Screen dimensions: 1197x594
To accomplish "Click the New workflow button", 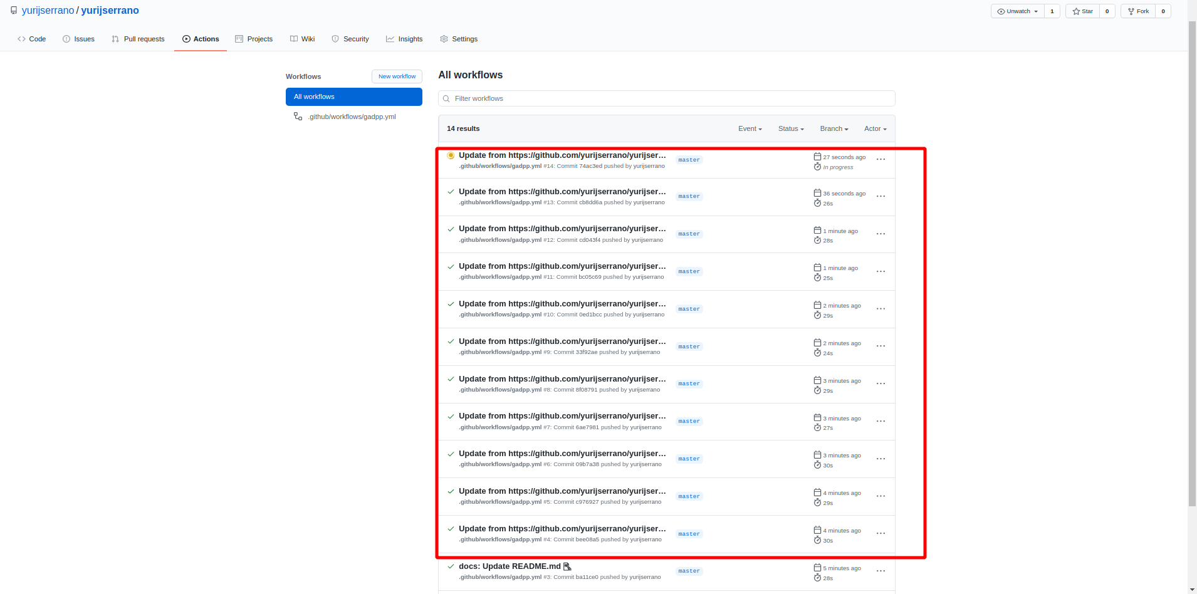I will [x=397, y=76].
